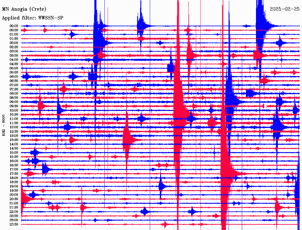Select the 16:30 time label
The width and height of the screenshot is (302, 230).
pyautogui.click(x=14, y=165)
